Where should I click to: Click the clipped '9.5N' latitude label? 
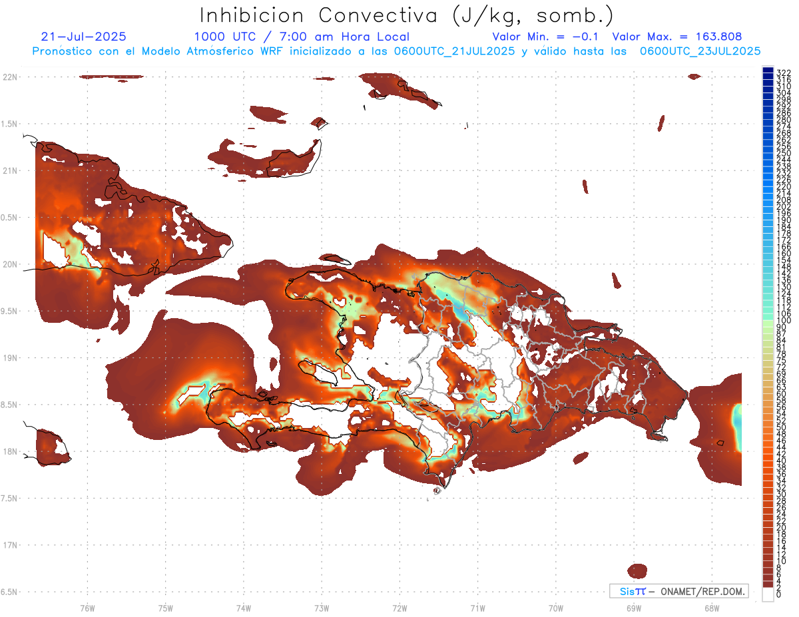click(9, 311)
